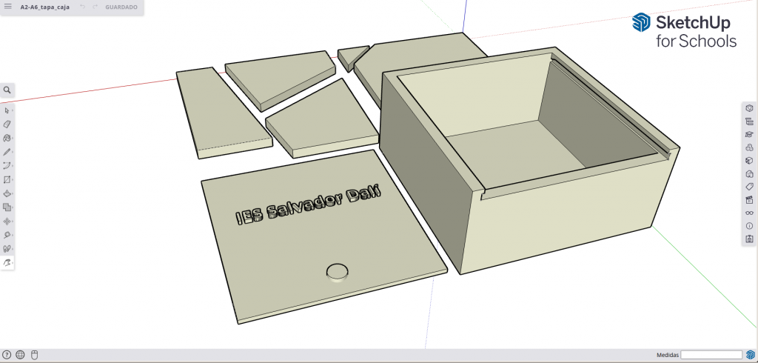Click the highlighted Orbit view tool
Screen dimensions: 758x363
coord(7,263)
